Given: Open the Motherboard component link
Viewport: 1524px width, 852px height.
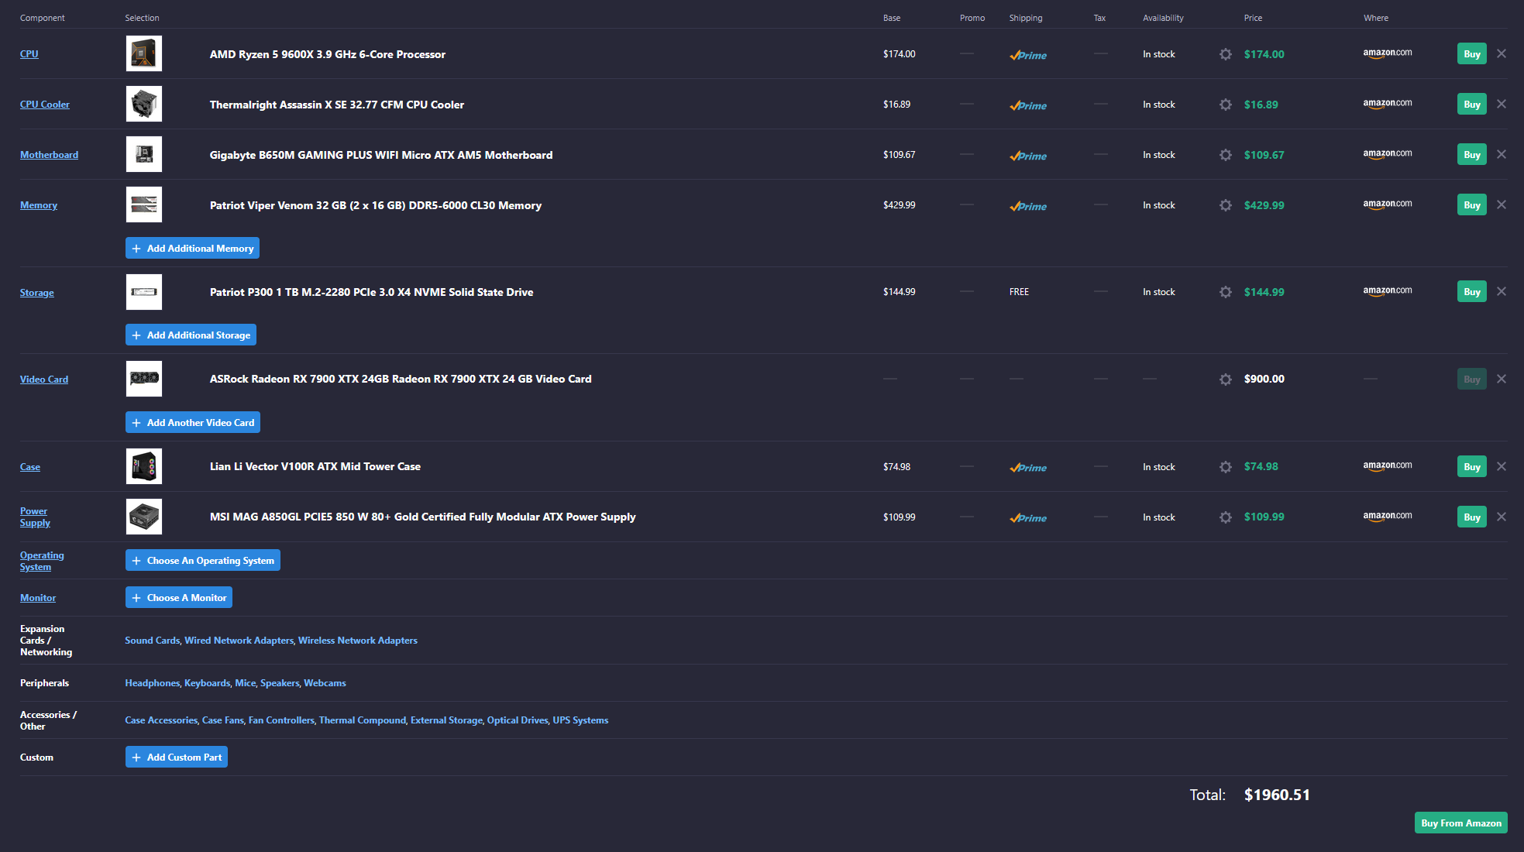Looking at the screenshot, I should pyautogui.click(x=49, y=155).
